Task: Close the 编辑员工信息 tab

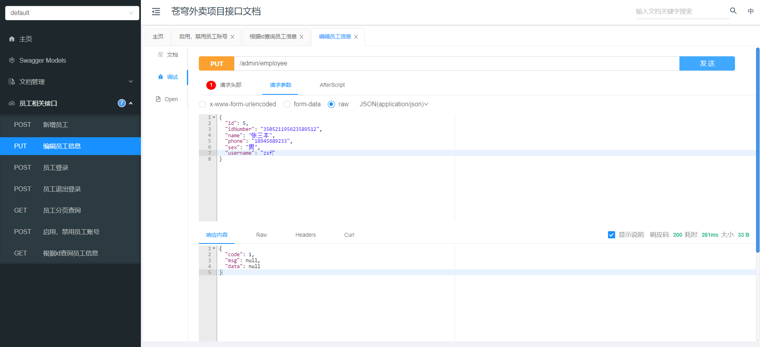Action: 356,37
